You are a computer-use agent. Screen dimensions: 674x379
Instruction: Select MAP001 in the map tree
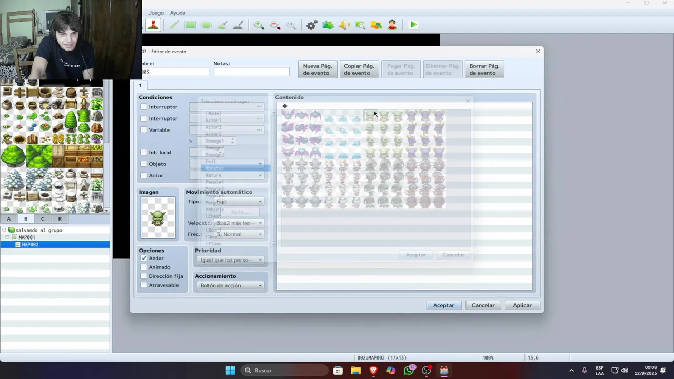click(x=27, y=237)
